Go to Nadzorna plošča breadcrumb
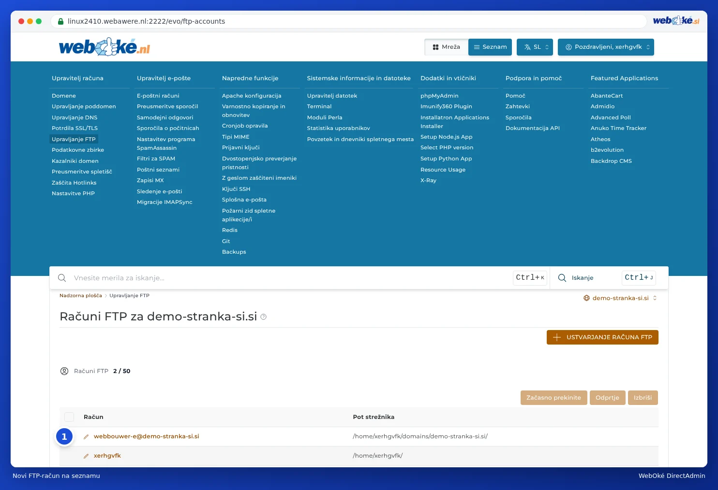Viewport: 718px width, 490px height. pos(81,296)
